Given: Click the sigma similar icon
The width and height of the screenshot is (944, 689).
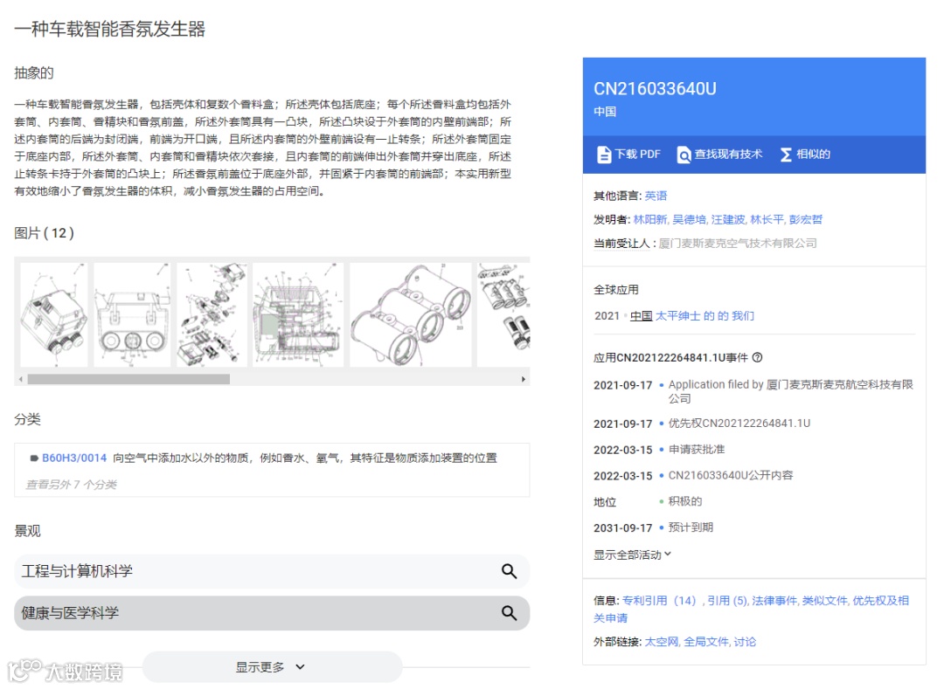Looking at the screenshot, I should [786, 155].
